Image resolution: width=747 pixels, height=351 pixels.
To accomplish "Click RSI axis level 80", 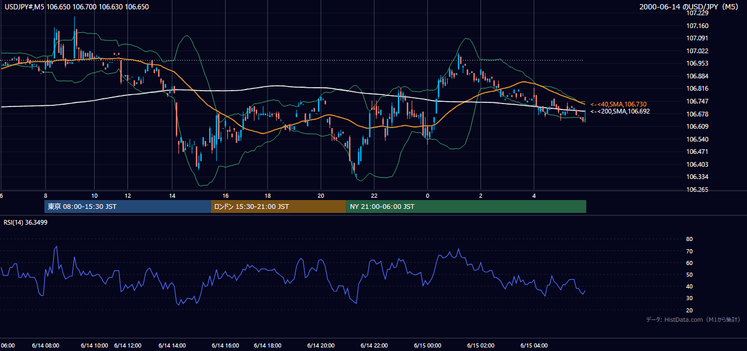I will [689, 239].
